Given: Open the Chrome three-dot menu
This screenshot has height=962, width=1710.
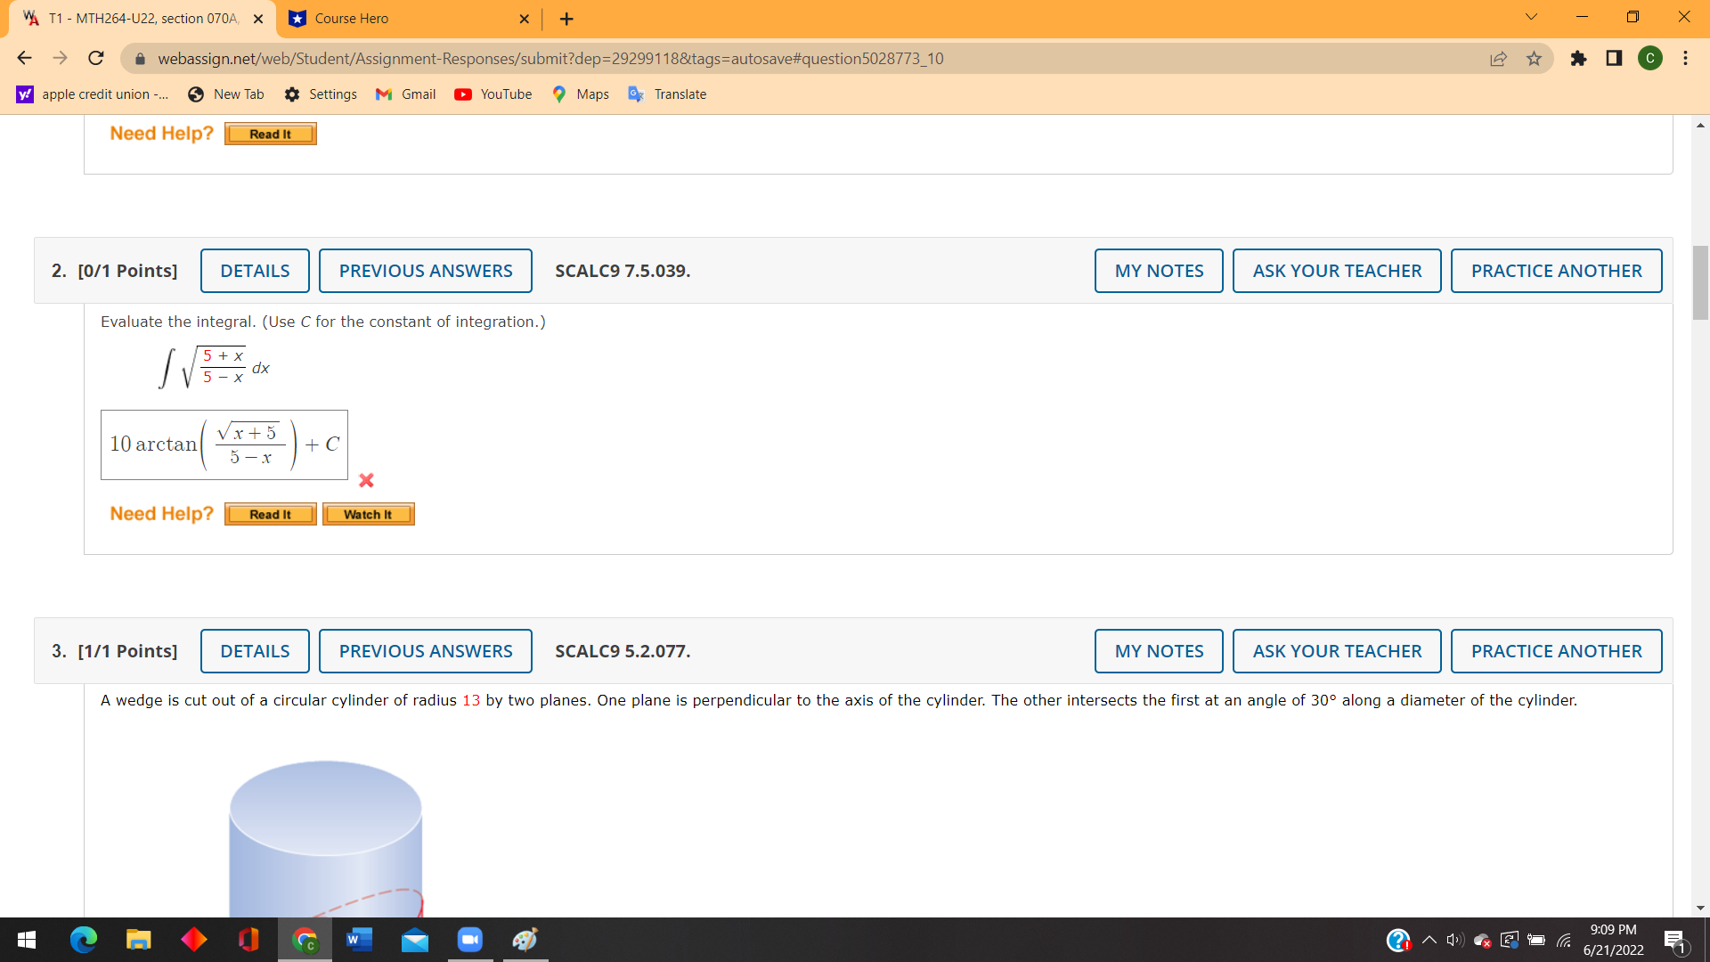Looking at the screenshot, I should (1686, 58).
